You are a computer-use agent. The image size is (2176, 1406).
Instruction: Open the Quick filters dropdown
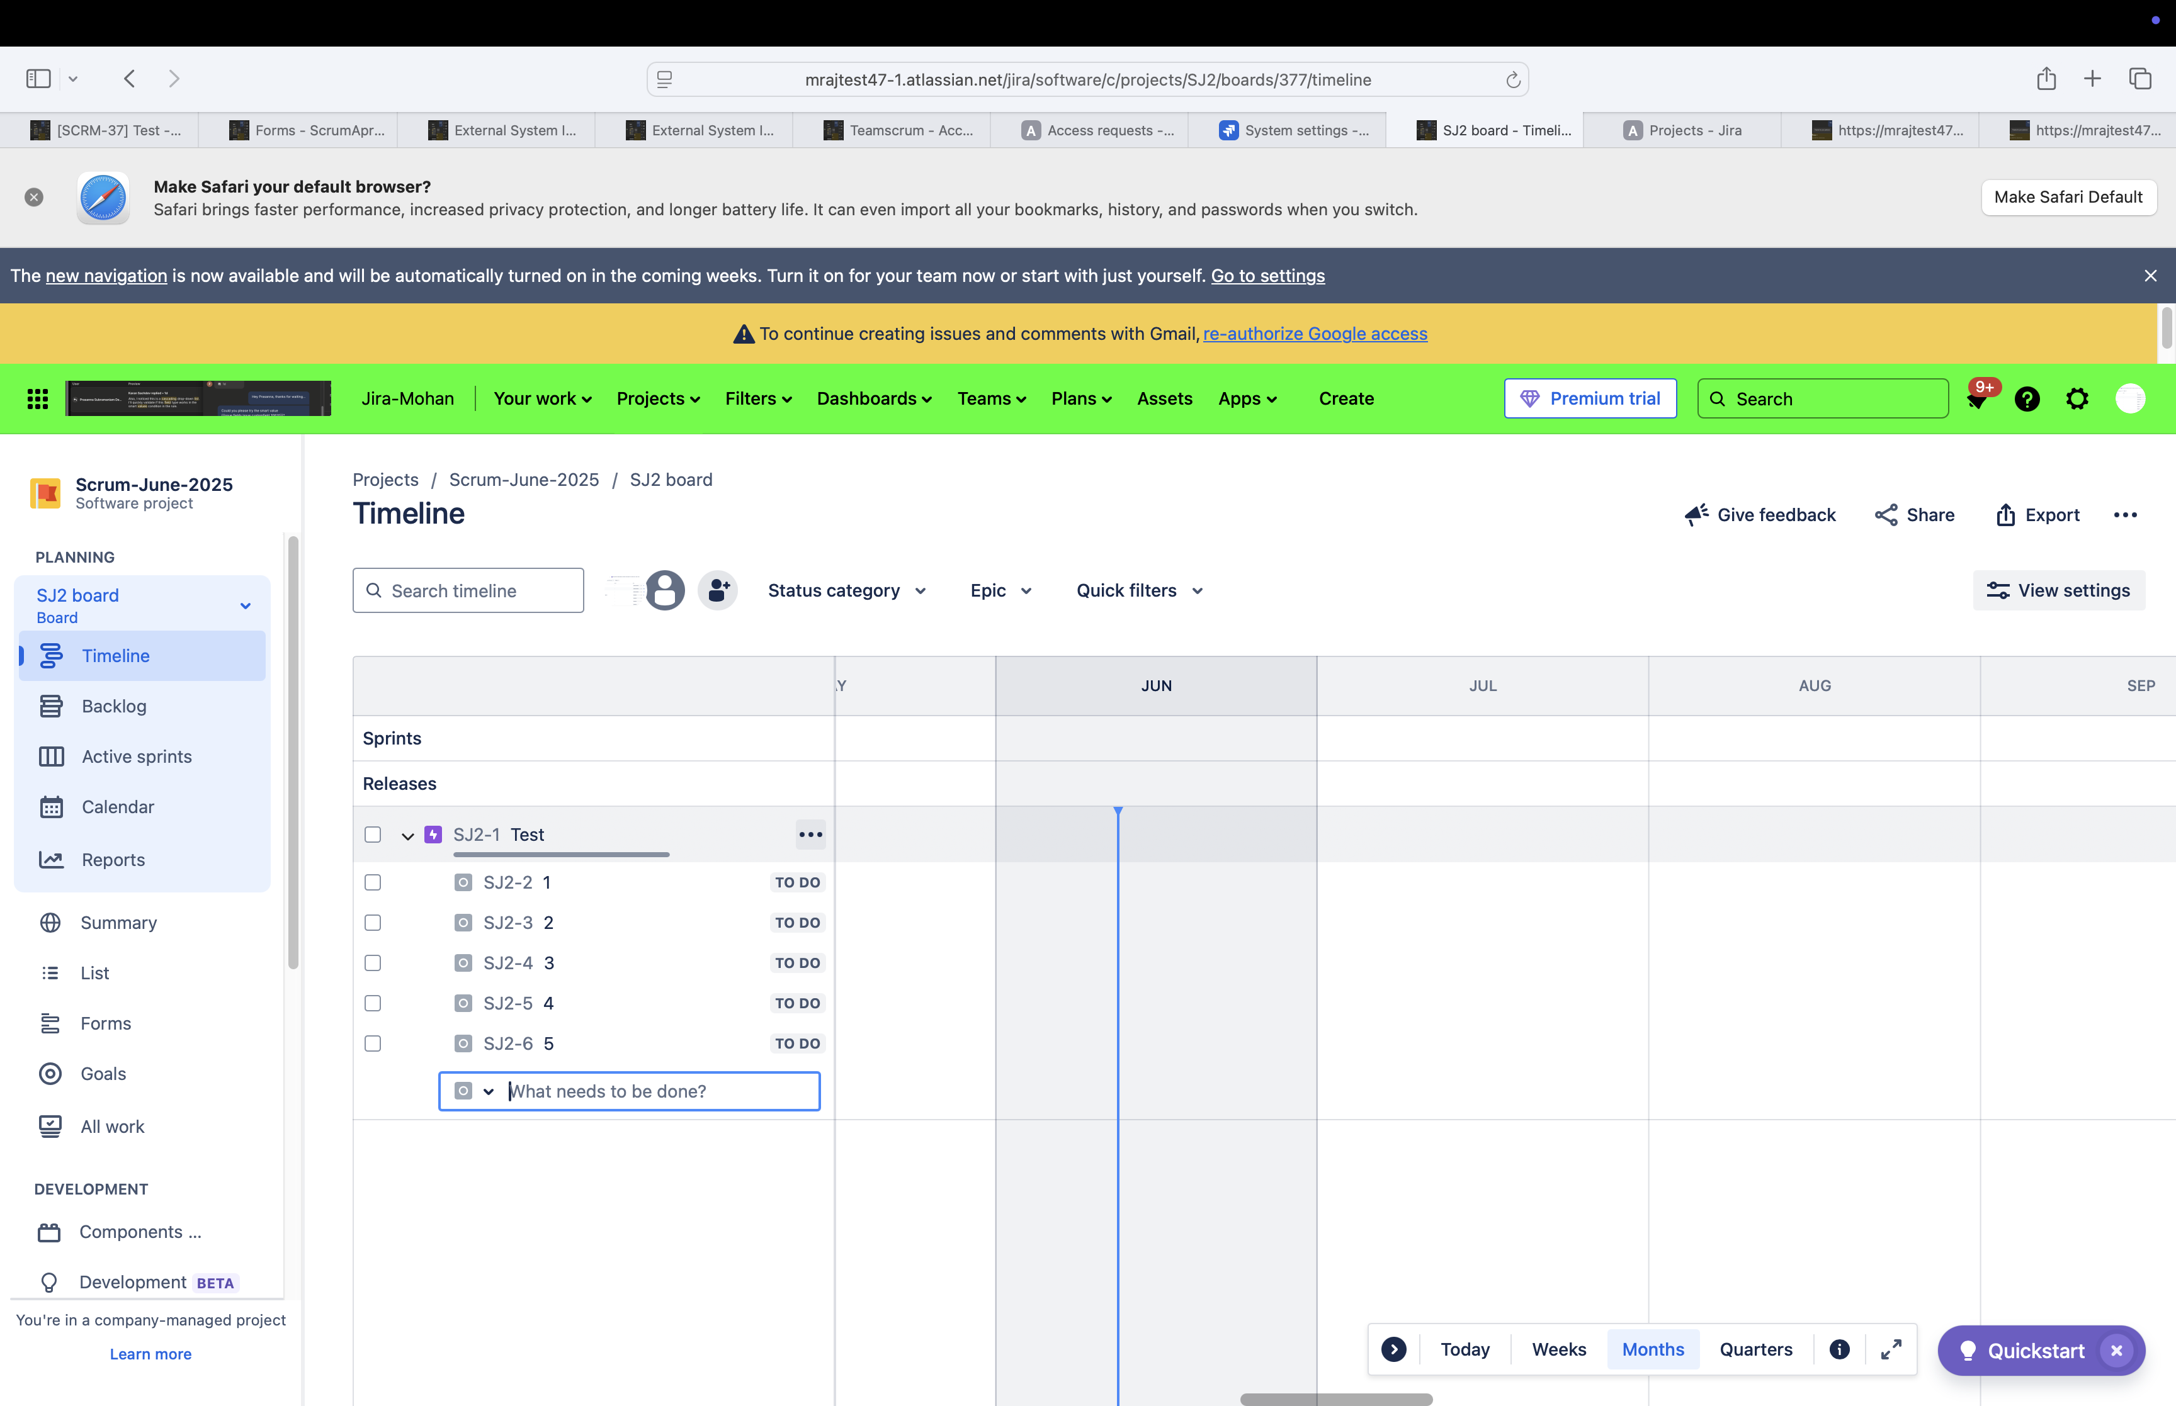point(1138,590)
